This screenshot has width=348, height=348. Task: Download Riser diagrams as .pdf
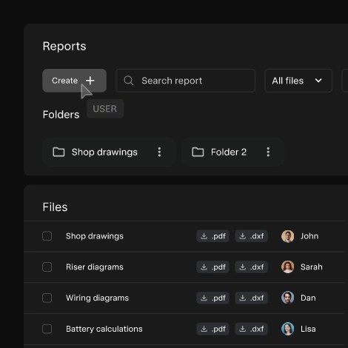(x=213, y=267)
